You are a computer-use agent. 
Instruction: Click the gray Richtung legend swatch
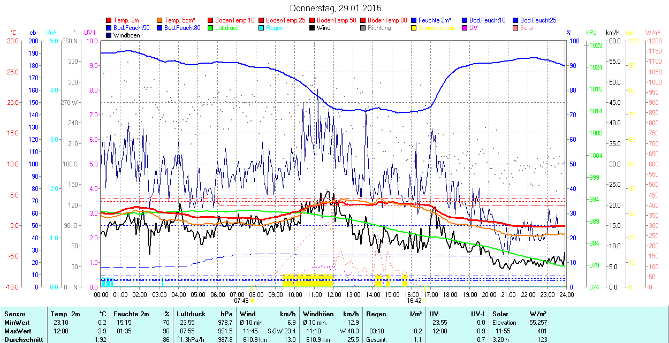point(363,28)
